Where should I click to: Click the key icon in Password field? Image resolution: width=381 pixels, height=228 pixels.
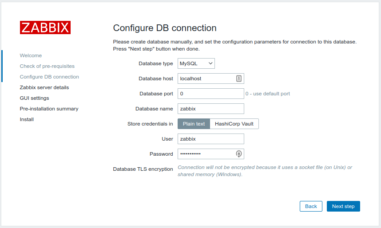point(238,154)
